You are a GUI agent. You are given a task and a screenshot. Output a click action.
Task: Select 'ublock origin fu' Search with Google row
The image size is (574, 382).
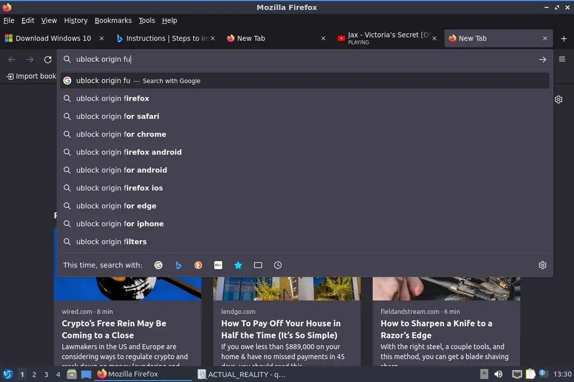click(x=304, y=81)
